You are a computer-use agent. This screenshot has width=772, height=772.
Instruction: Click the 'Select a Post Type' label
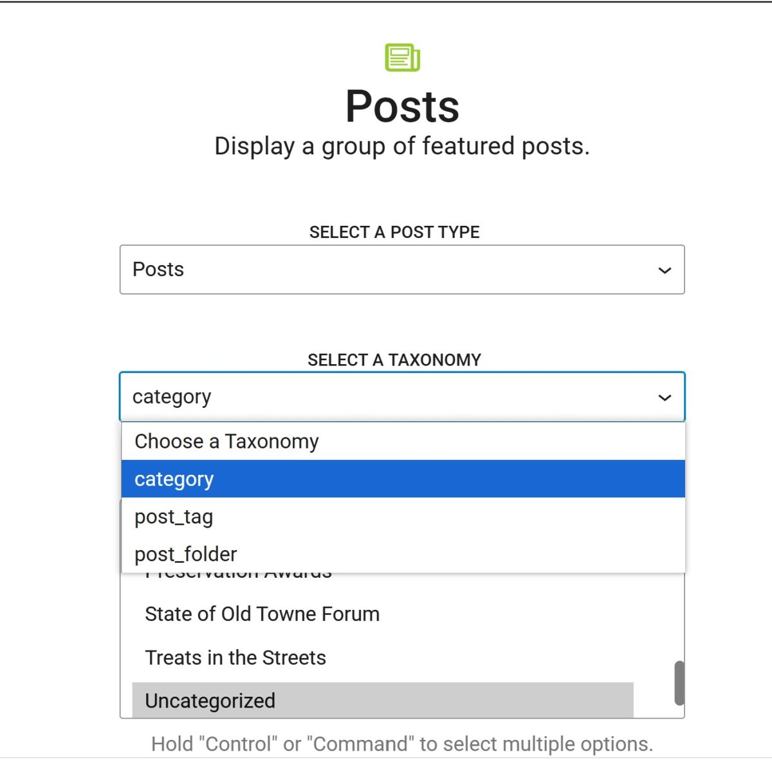coord(394,232)
